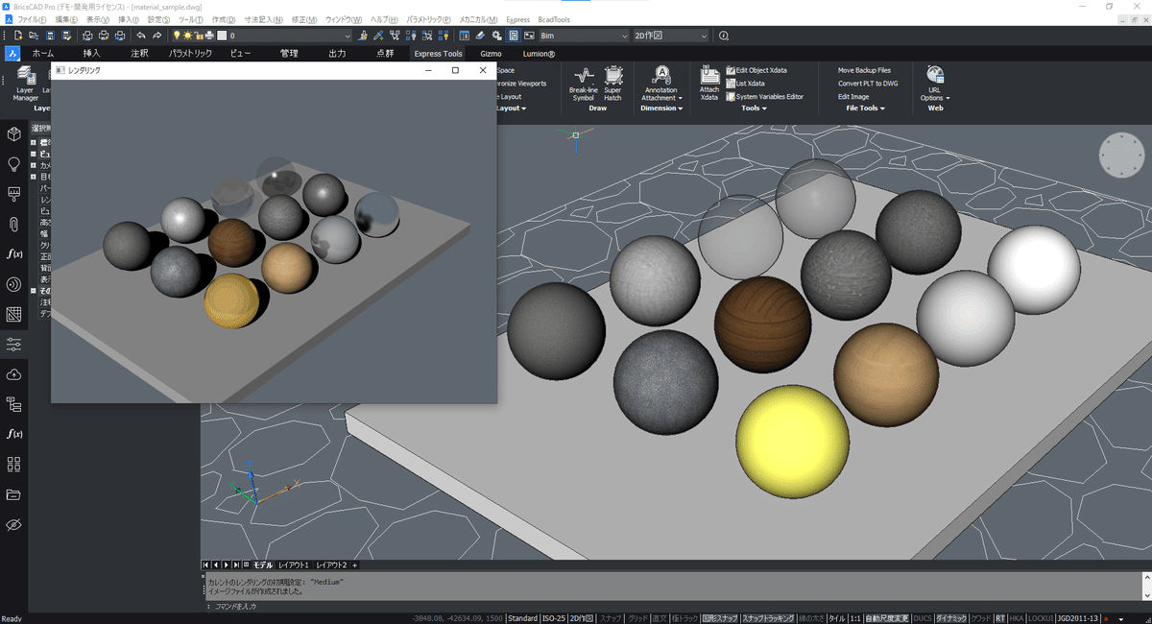This screenshot has width=1152, height=624.
Task: Open the attachments paperclip panel
Action: click(14, 224)
